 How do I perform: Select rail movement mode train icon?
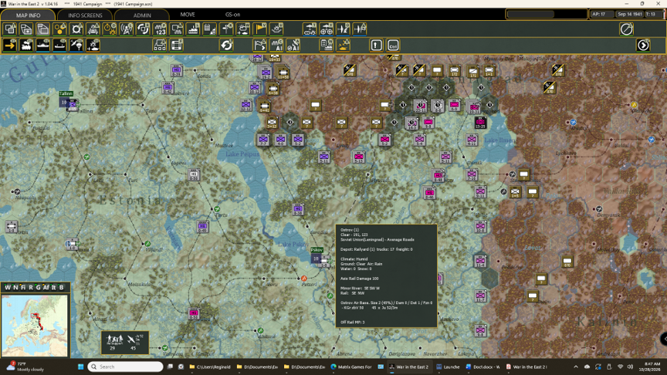click(x=26, y=45)
